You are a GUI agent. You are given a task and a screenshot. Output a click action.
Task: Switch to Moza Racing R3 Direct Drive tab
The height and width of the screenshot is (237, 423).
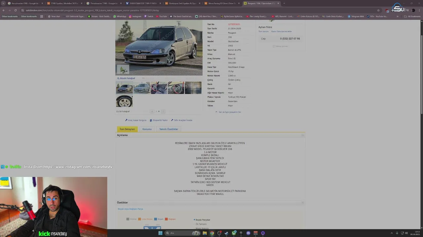tap(222, 3)
